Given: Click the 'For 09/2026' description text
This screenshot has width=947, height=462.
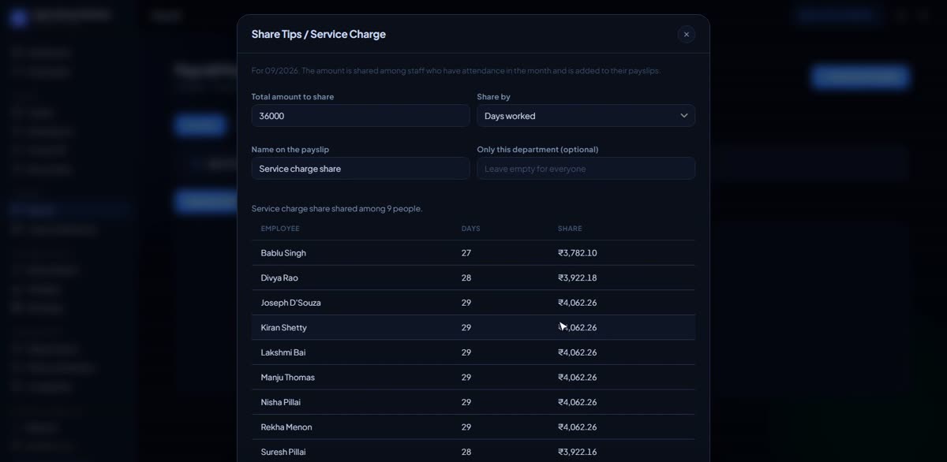Looking at the screenshot, I should click(456, 71).
